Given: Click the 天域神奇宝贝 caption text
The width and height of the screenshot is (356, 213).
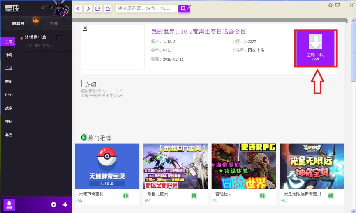Looking at the screenshot, I should coord(91,194).
